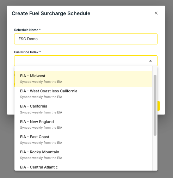Pick EIA - Central Atlantic entry
The height and width of the screenshot is (178, 173).
click(83, 167)
